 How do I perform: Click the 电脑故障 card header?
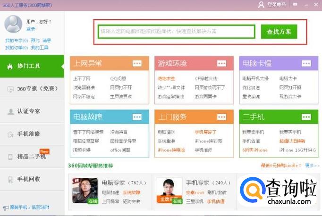click(x=110, y=117)
